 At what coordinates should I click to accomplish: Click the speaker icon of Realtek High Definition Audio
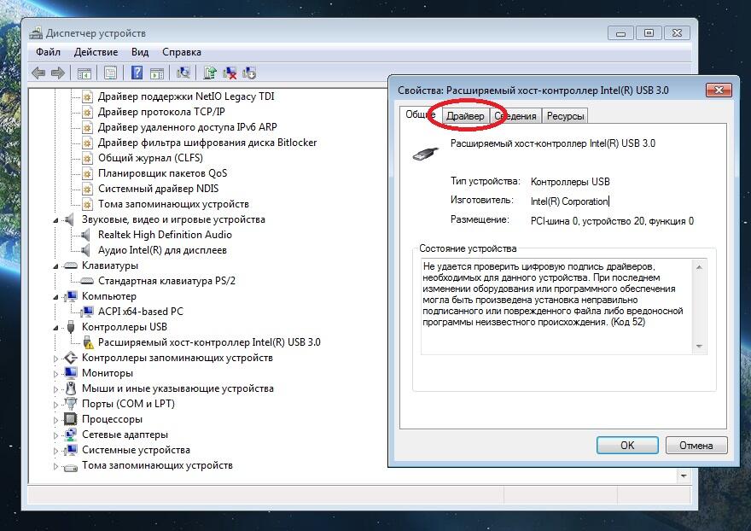(x=85, y=235)
